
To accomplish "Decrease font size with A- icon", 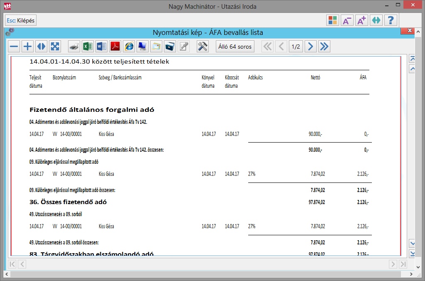I will click(347, 20).
